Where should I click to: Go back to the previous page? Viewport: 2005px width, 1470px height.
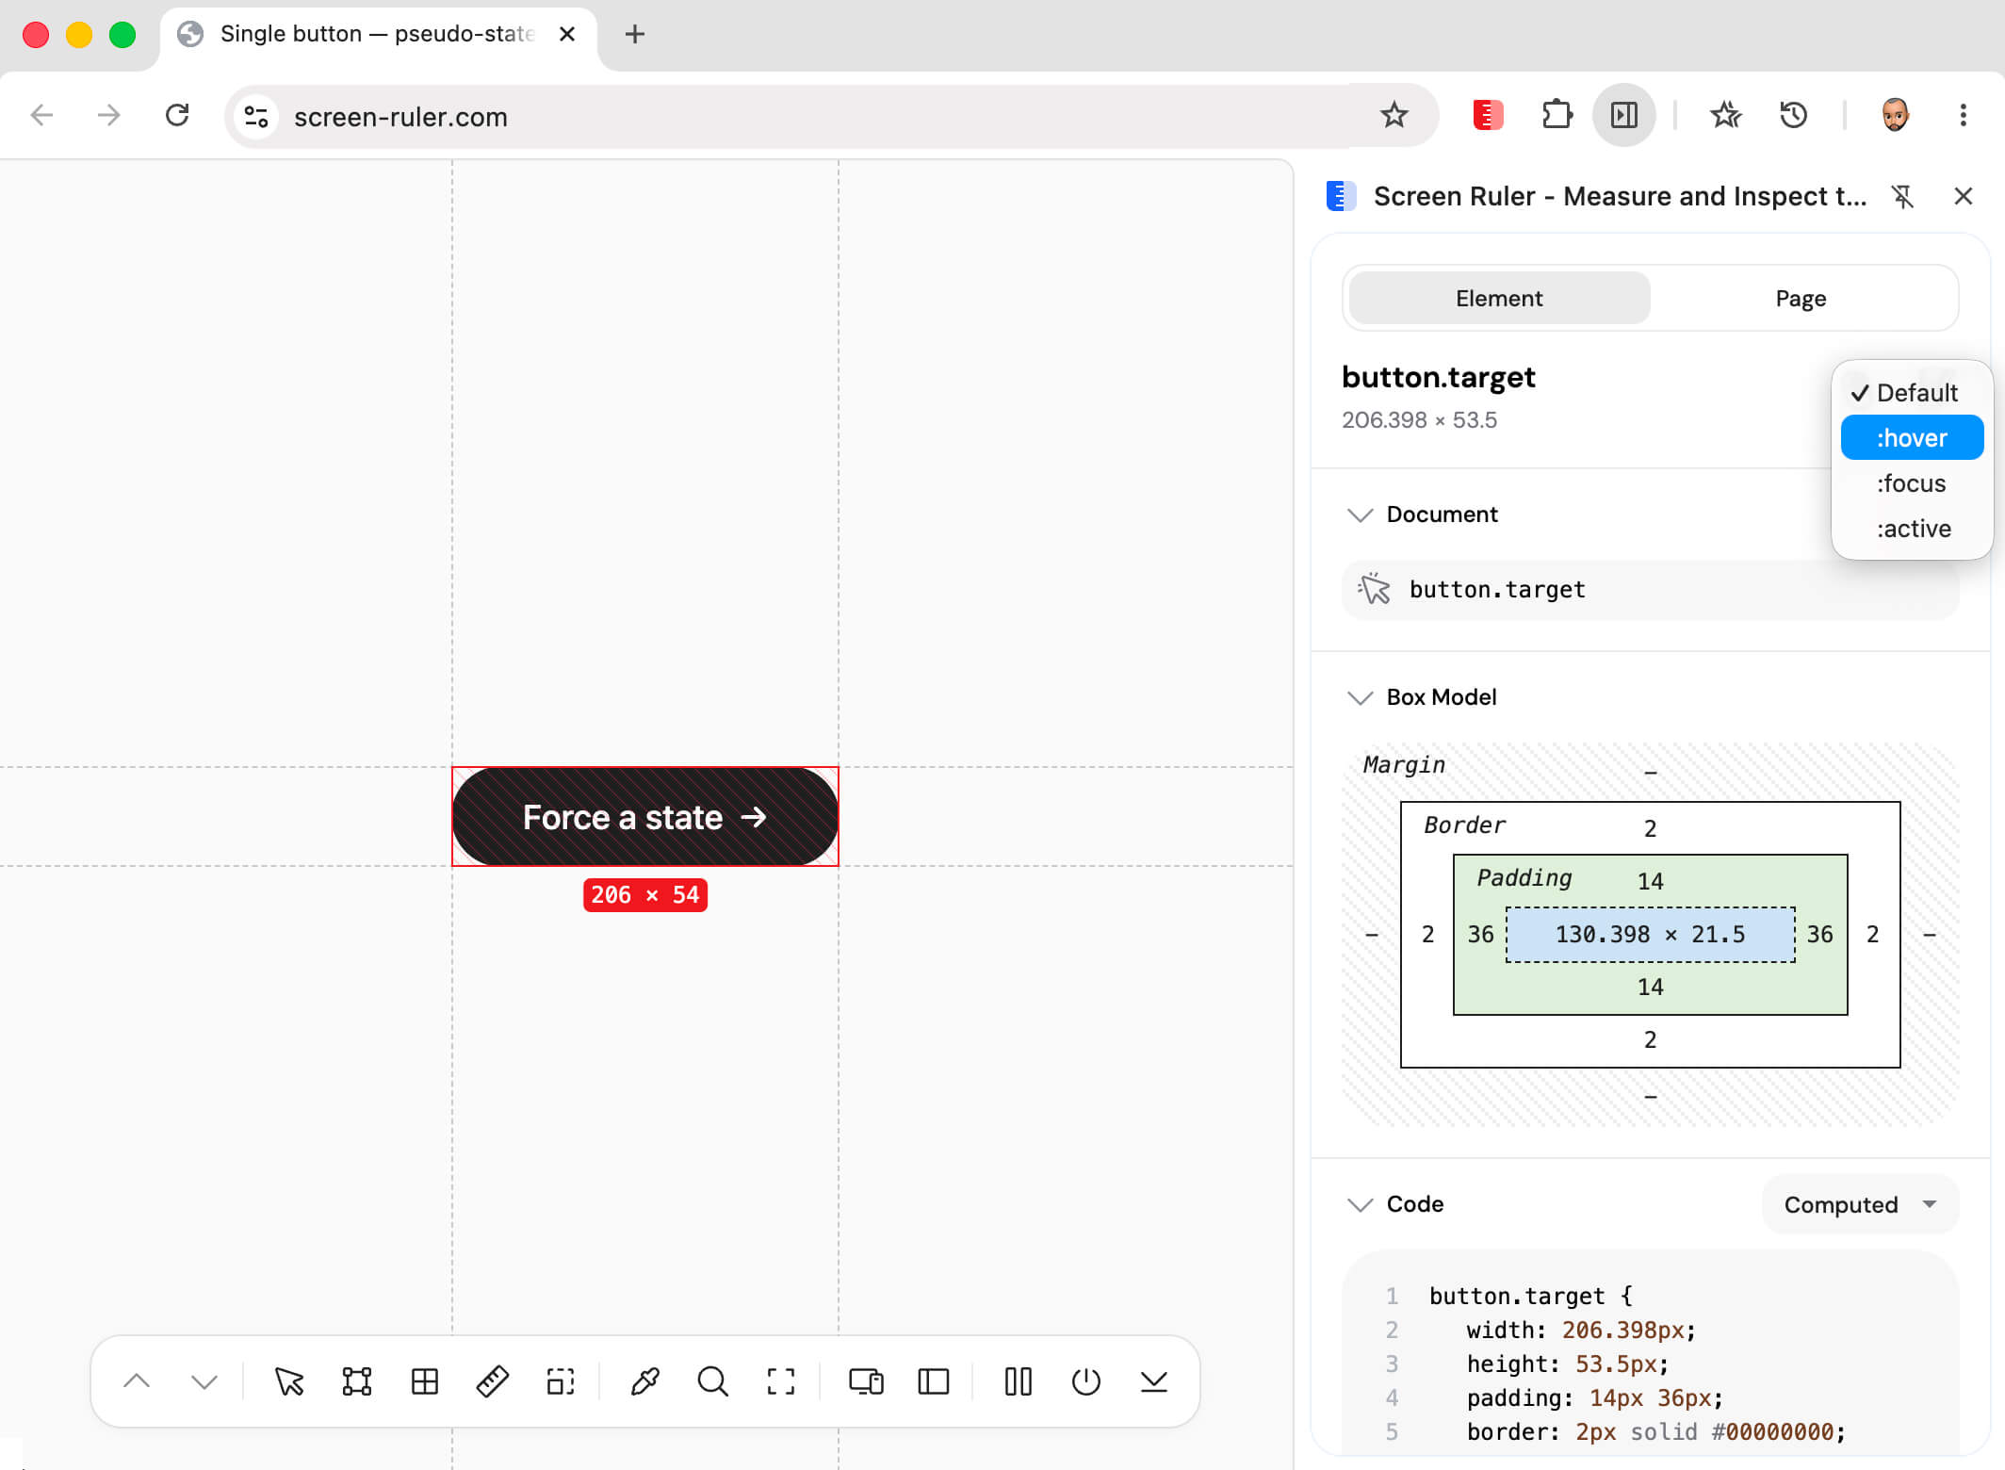coord(41,115)
